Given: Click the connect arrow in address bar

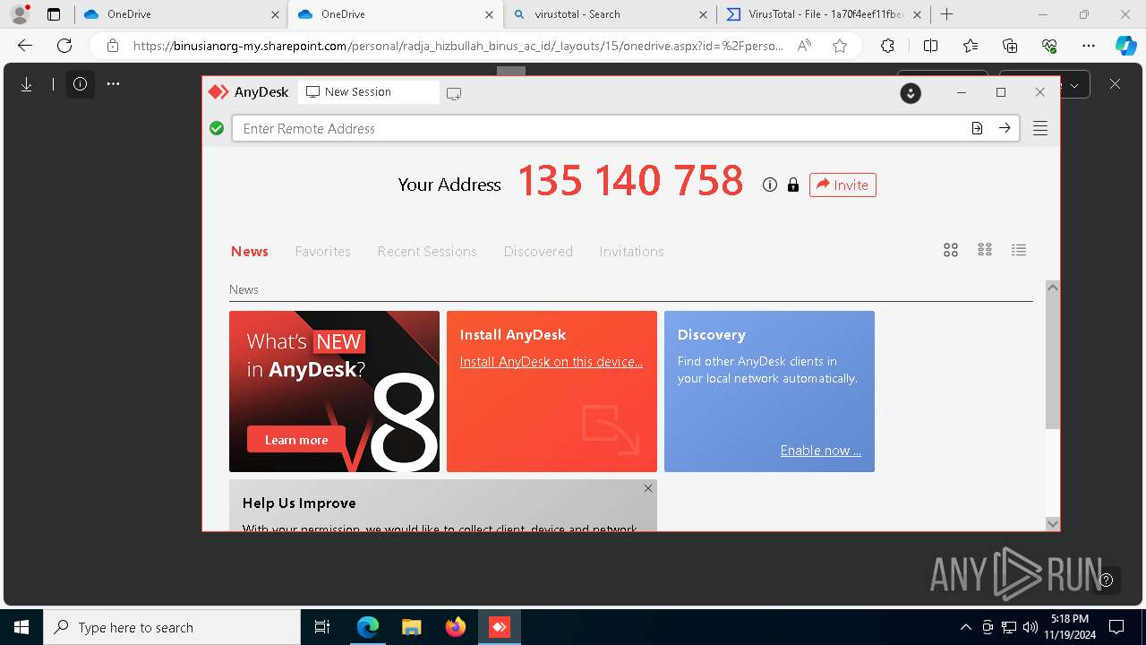Looking at the screenshot, I should (1005, 128).
